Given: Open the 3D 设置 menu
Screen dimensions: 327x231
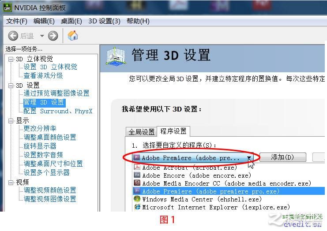Looking at the screenshot, I should pyautogui.click(x=104, y=21).
